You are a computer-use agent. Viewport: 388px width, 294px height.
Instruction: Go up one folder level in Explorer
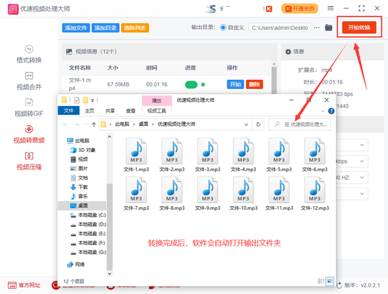click(x=93, y=125)
